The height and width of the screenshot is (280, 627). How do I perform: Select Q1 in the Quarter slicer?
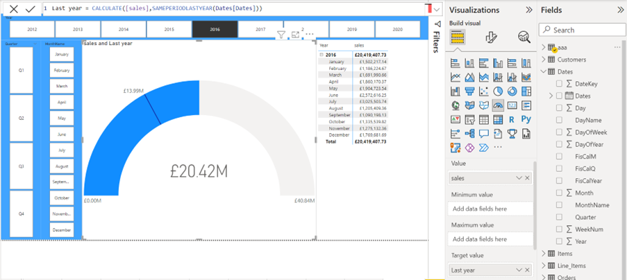point(22,70)
